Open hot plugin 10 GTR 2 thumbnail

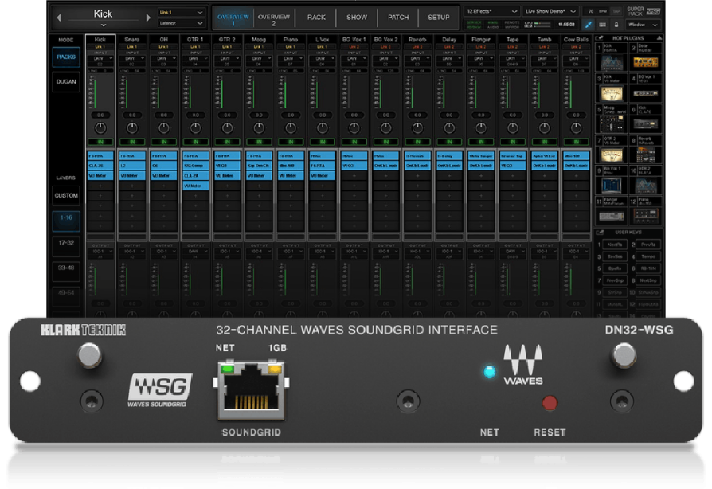point(646,185)
